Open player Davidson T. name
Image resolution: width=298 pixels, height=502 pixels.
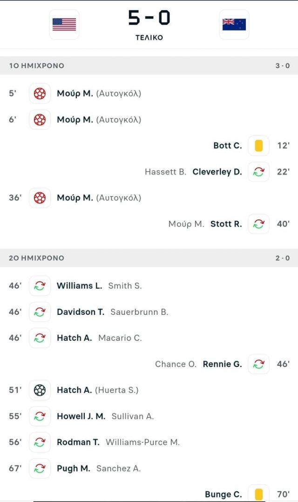(x=81, y=312)
